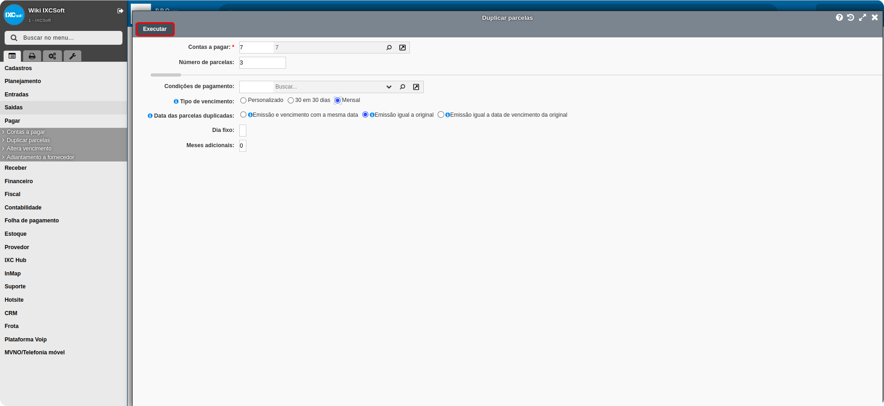
Task: Click Condições de pagamento code input
Action: [256, 87]
